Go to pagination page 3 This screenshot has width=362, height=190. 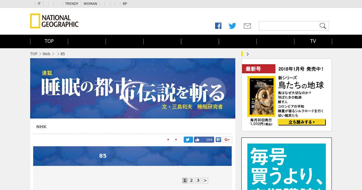pos(198,180)
